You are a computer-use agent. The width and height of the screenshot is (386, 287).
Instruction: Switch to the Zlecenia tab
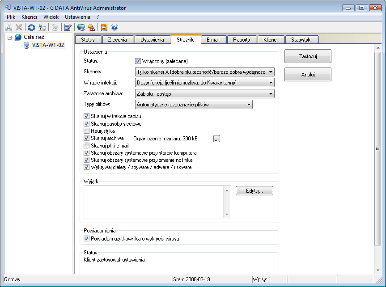(x=118, y=40)
